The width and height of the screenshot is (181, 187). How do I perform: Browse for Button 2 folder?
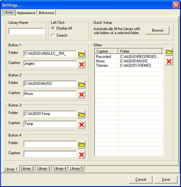[81, 85]
